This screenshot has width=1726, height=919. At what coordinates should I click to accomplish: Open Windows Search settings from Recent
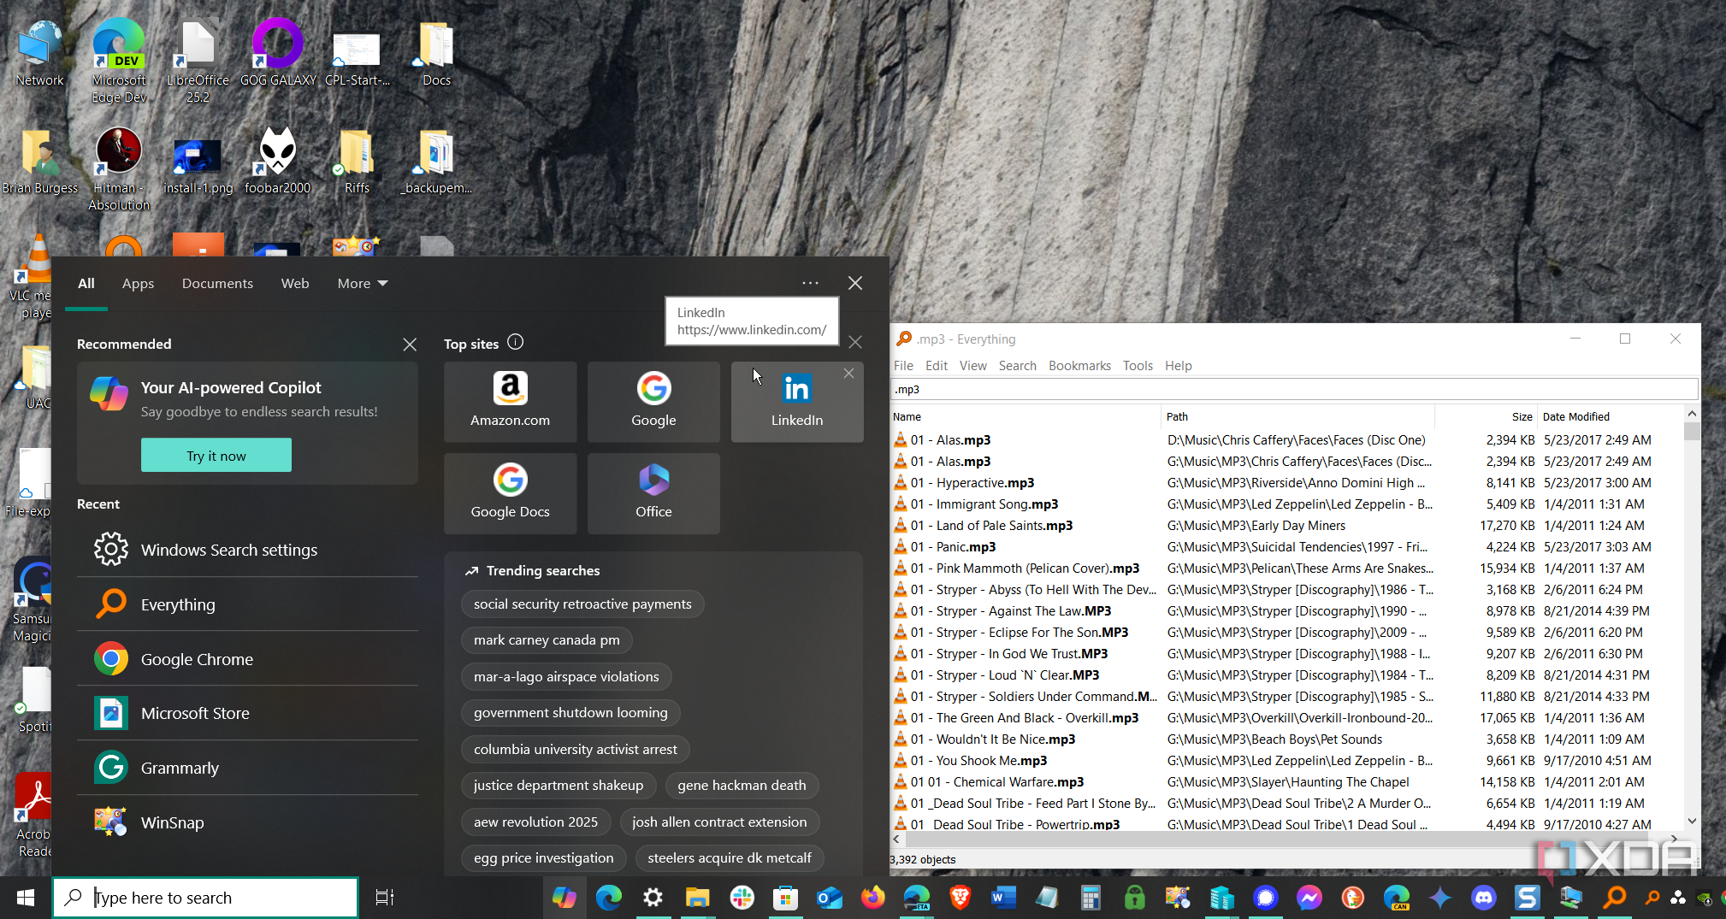click(228, 550)
